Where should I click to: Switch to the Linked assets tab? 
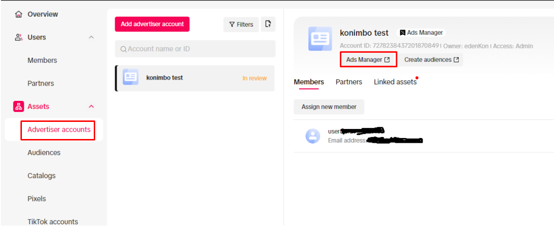pos(395,82)
